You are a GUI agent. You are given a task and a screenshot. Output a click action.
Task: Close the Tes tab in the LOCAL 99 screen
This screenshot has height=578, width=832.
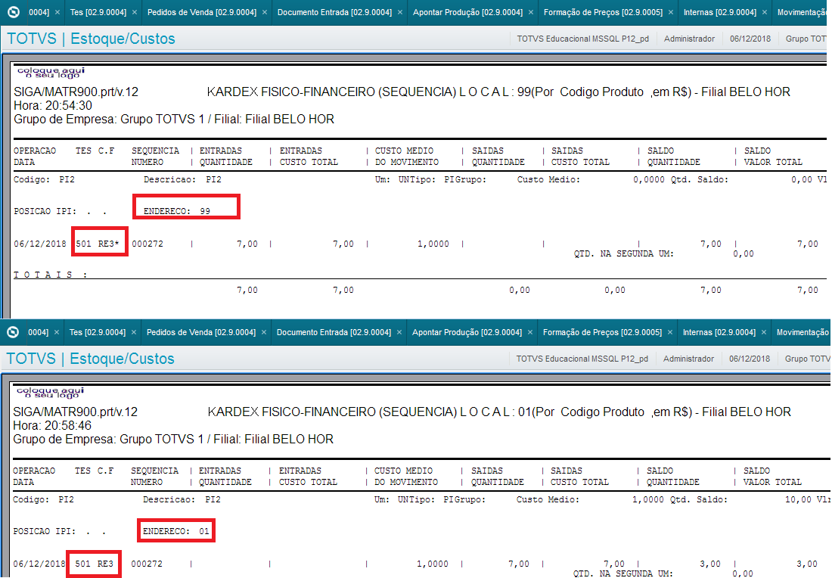tap(134, 12)
